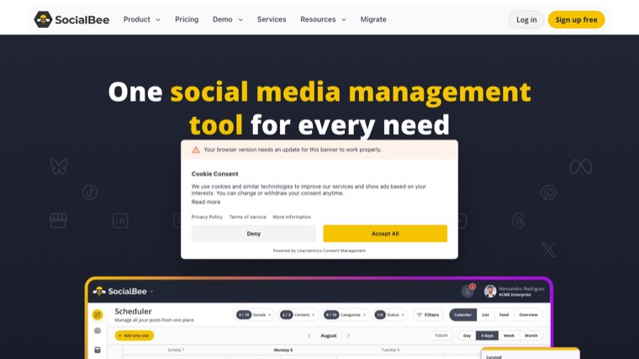Open the Services page

[x=272, y=19]
